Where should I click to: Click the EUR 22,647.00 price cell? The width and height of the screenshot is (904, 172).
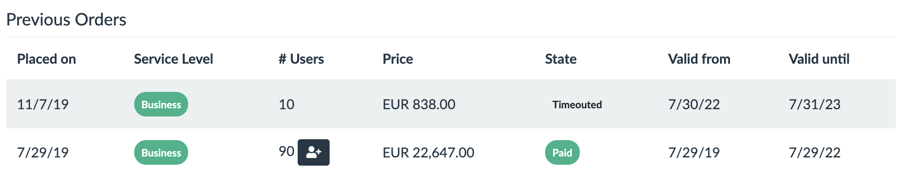point(428,152)
